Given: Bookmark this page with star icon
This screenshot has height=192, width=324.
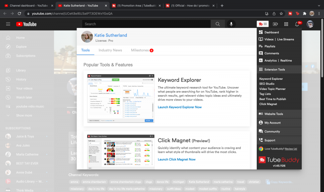Looking at the screenshot, I should pos(281,13).
